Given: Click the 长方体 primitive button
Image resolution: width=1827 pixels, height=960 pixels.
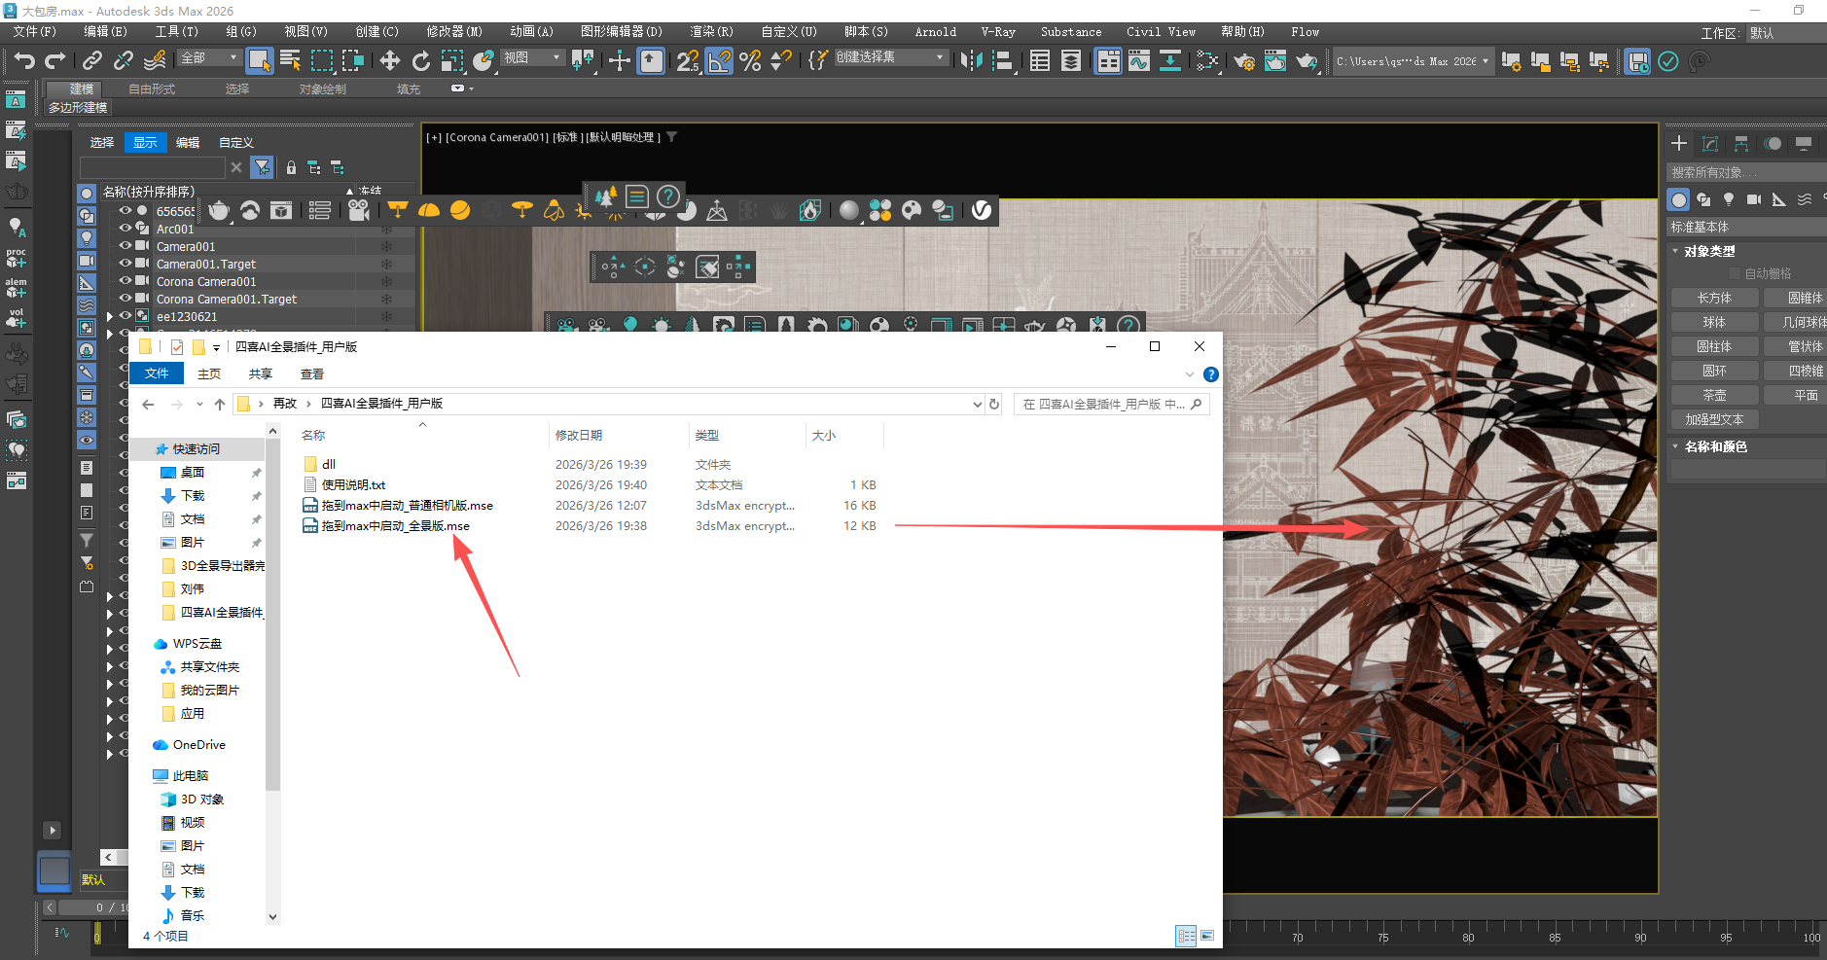Looking at the screenshot, I should pos(1714,299).
